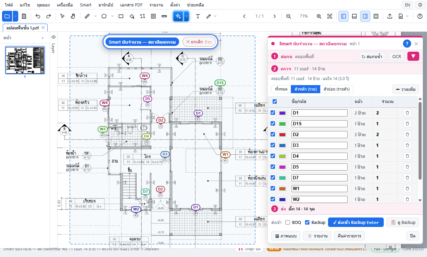
Task: Toggle the Layer eye visibility icon
Action: [53, 37]
